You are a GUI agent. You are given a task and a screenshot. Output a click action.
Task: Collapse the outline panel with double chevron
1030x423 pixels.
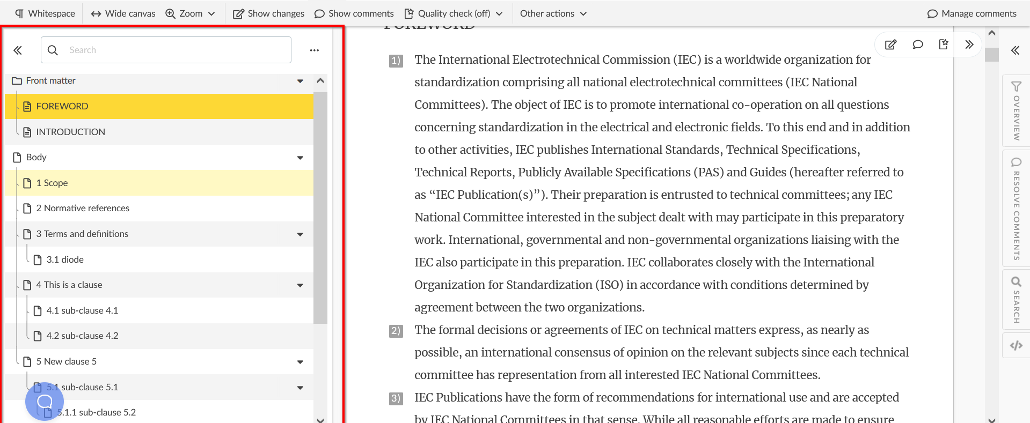coord(18,50)
